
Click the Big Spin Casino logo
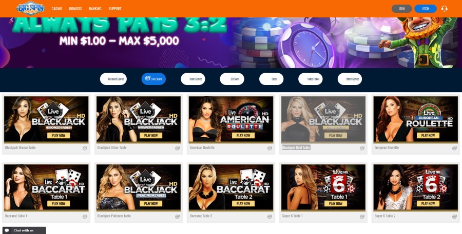point(31,9)
